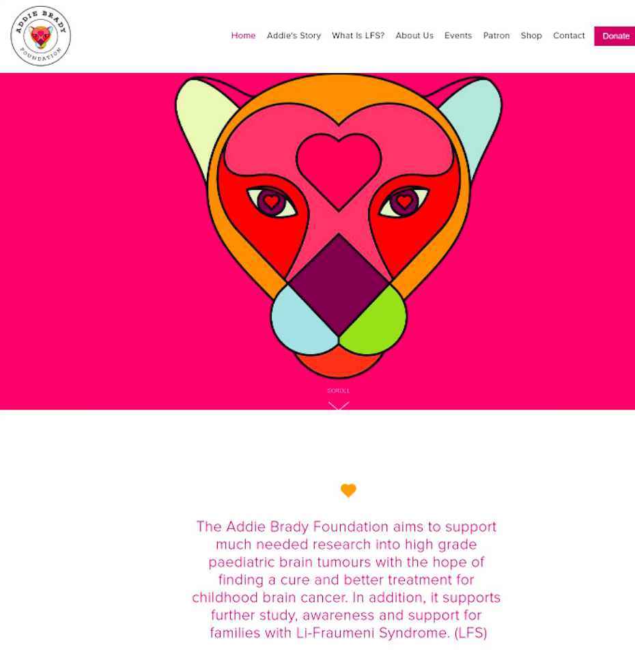Click the Donate button
Viewport: 635px width, 652px height.
(615, 36)
